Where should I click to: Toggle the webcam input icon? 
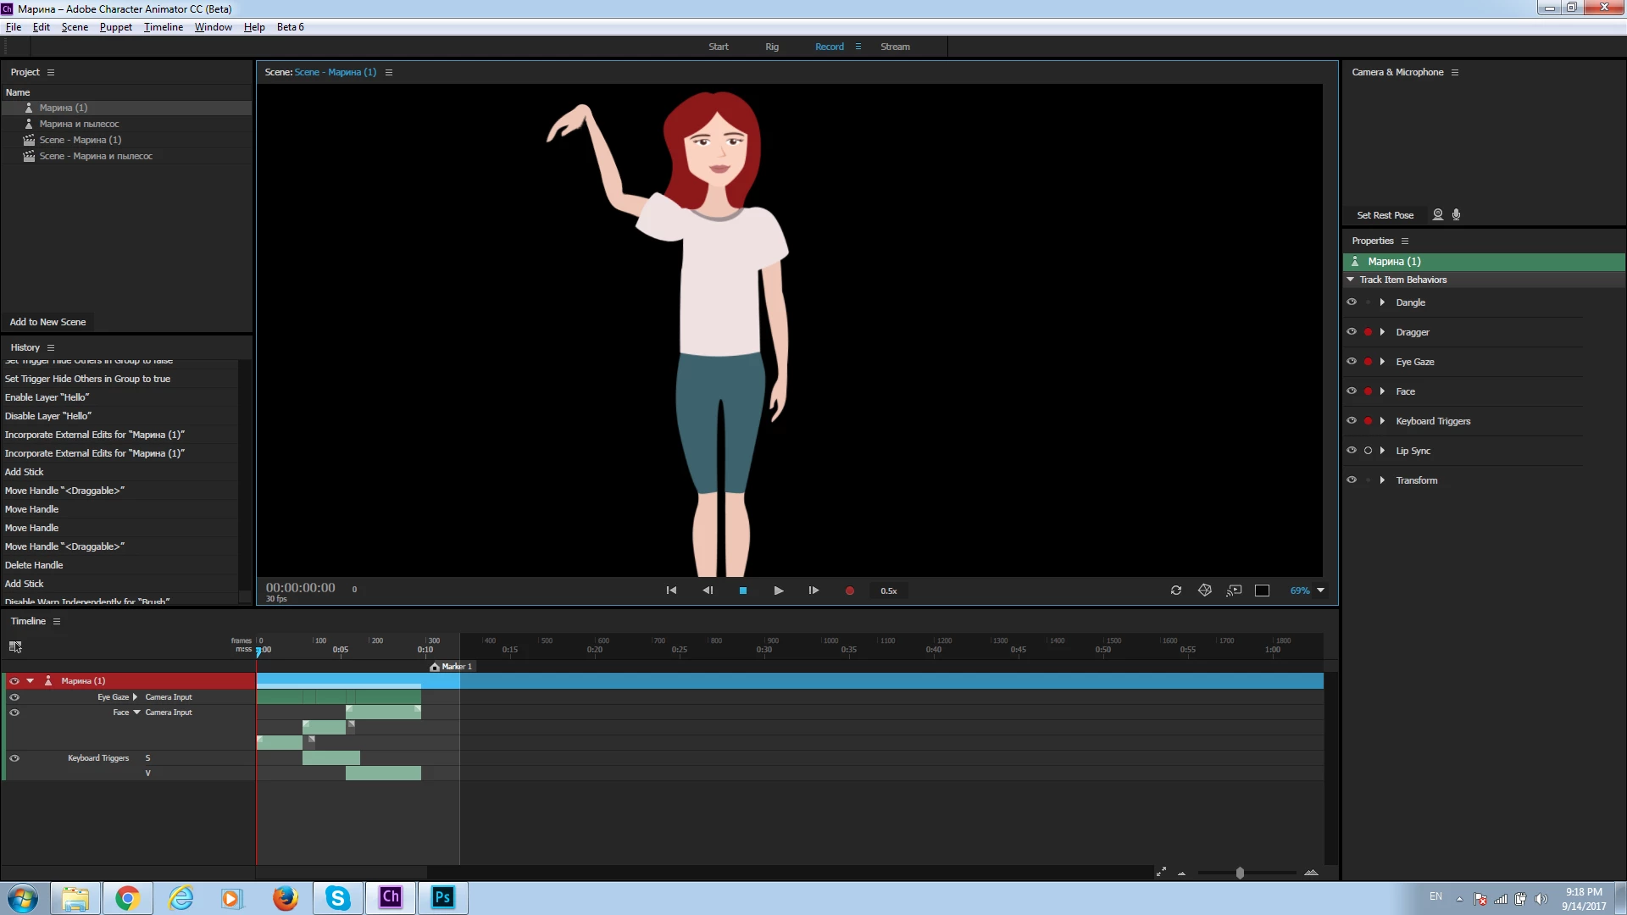(x=1438, y=215)
